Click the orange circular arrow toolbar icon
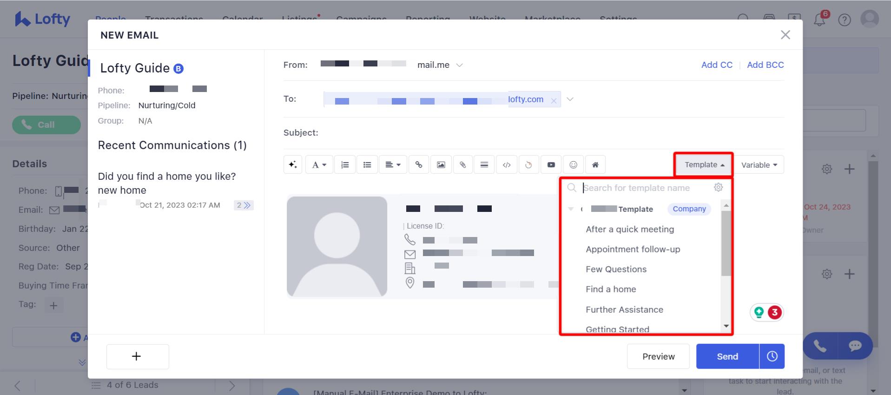 pyautogui.click(x=528, y=165)
